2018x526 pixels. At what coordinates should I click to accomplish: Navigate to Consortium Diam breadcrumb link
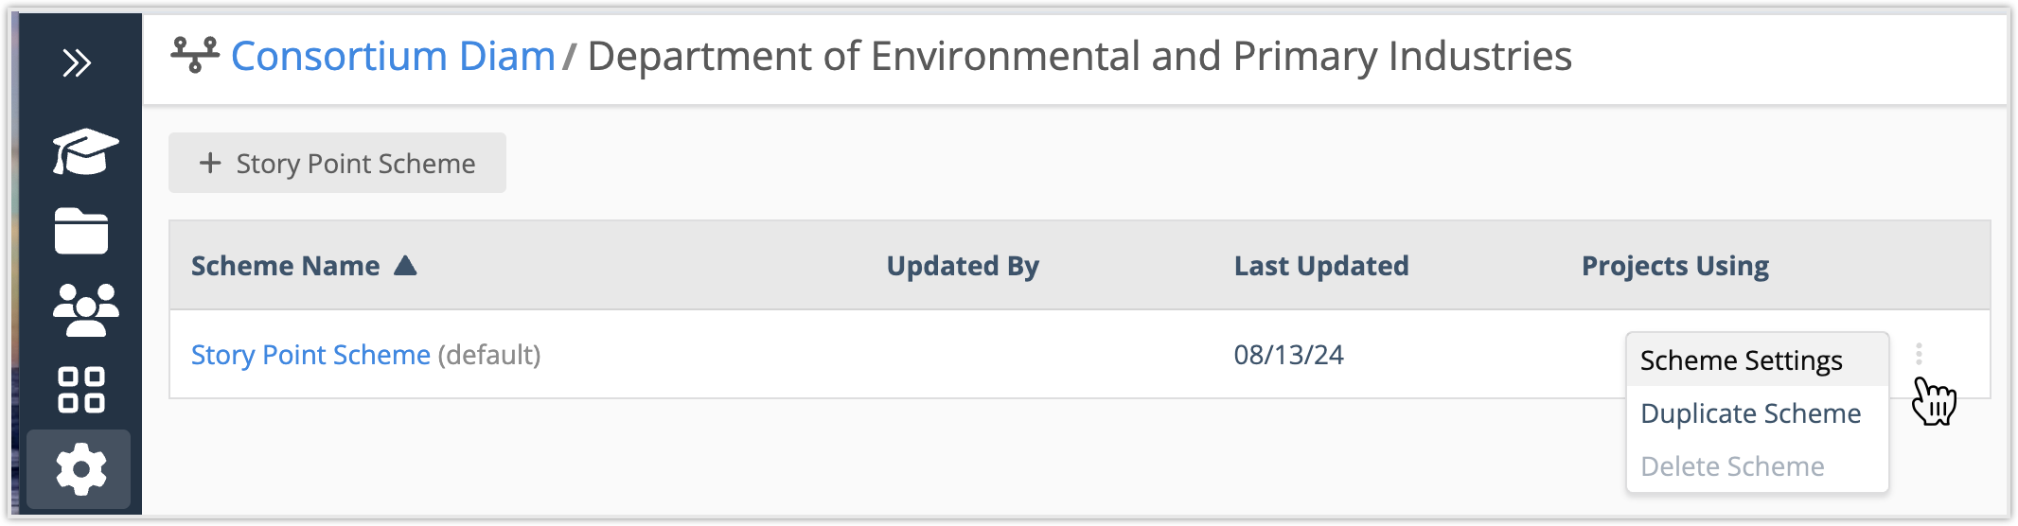[x=393, y=57]
